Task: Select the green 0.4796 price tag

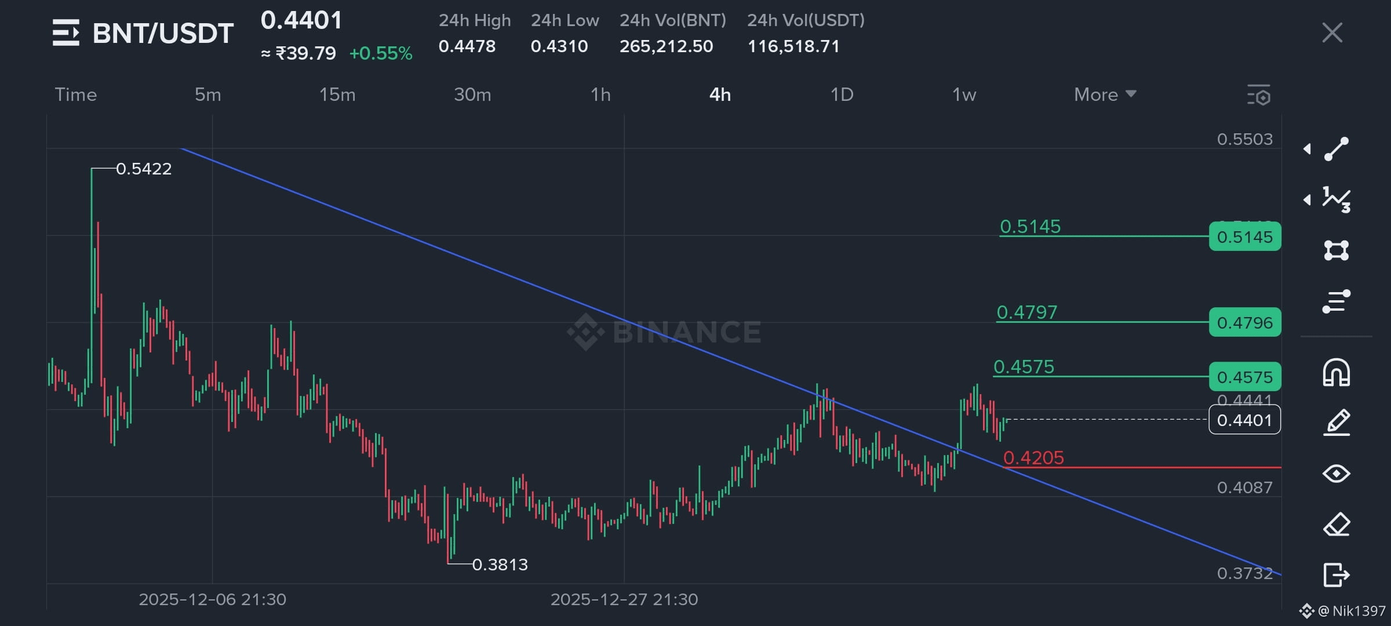Action: [1245, 322]
